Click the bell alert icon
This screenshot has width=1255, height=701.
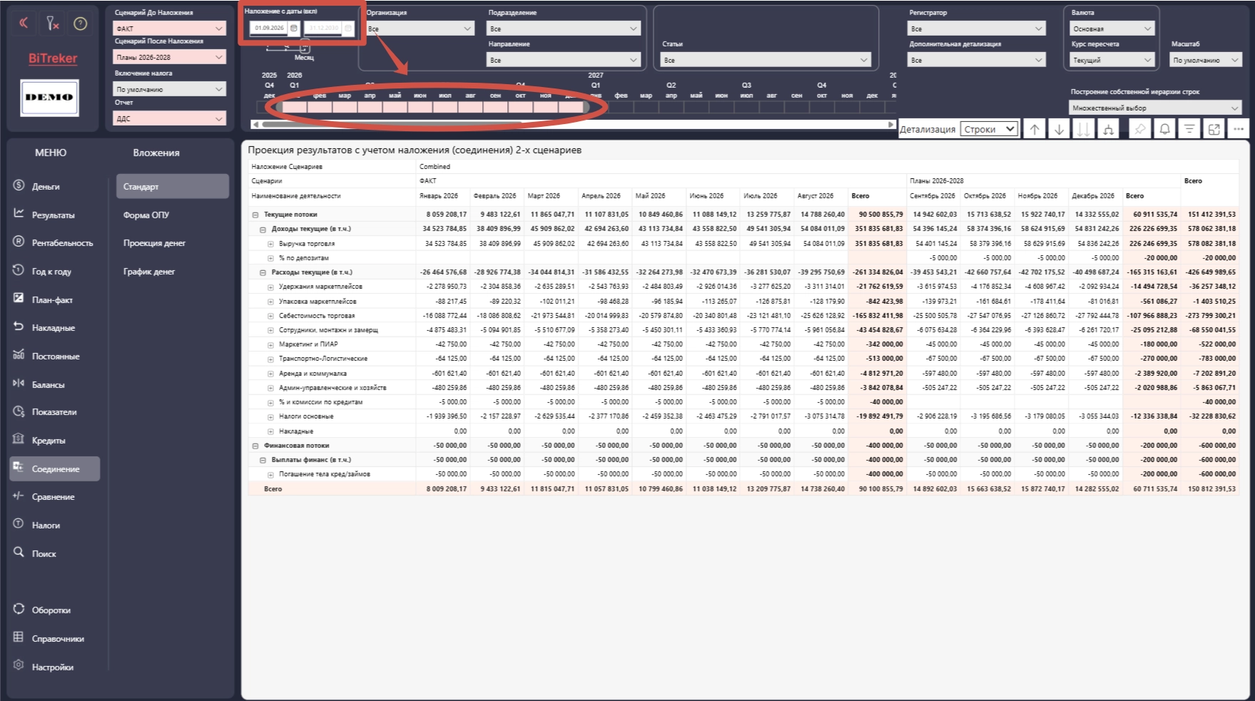1164,129
